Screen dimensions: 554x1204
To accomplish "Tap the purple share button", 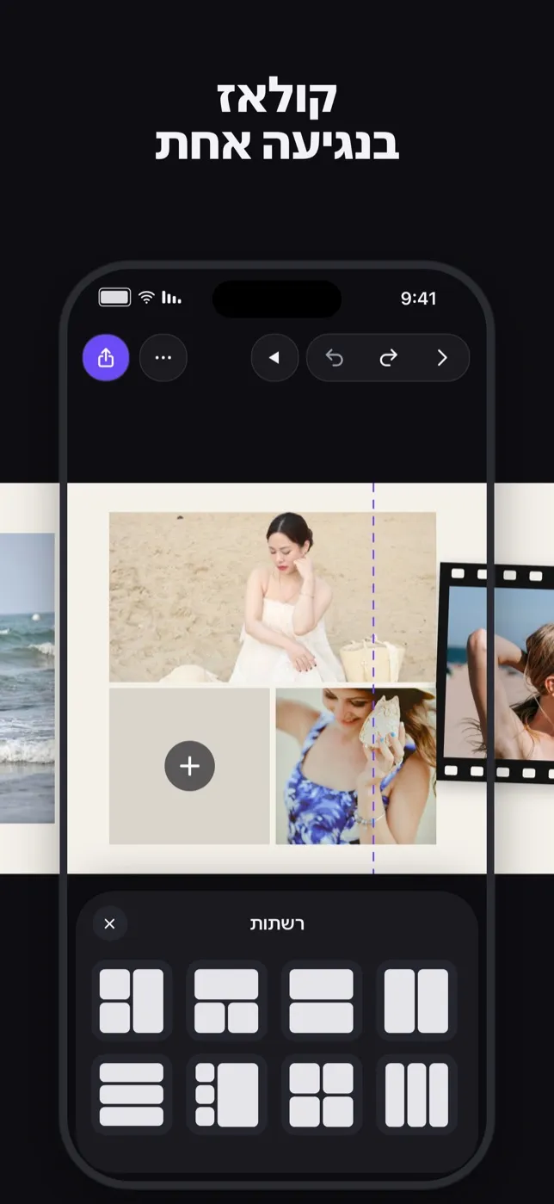I will click(x=106, y=358).
